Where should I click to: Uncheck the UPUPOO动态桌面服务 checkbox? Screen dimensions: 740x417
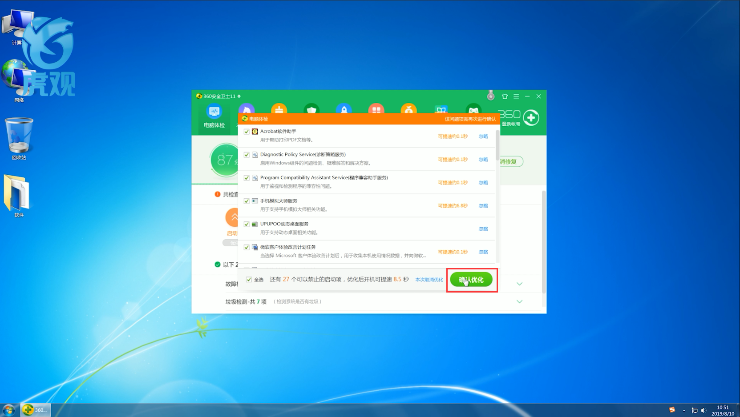[247, 224]
